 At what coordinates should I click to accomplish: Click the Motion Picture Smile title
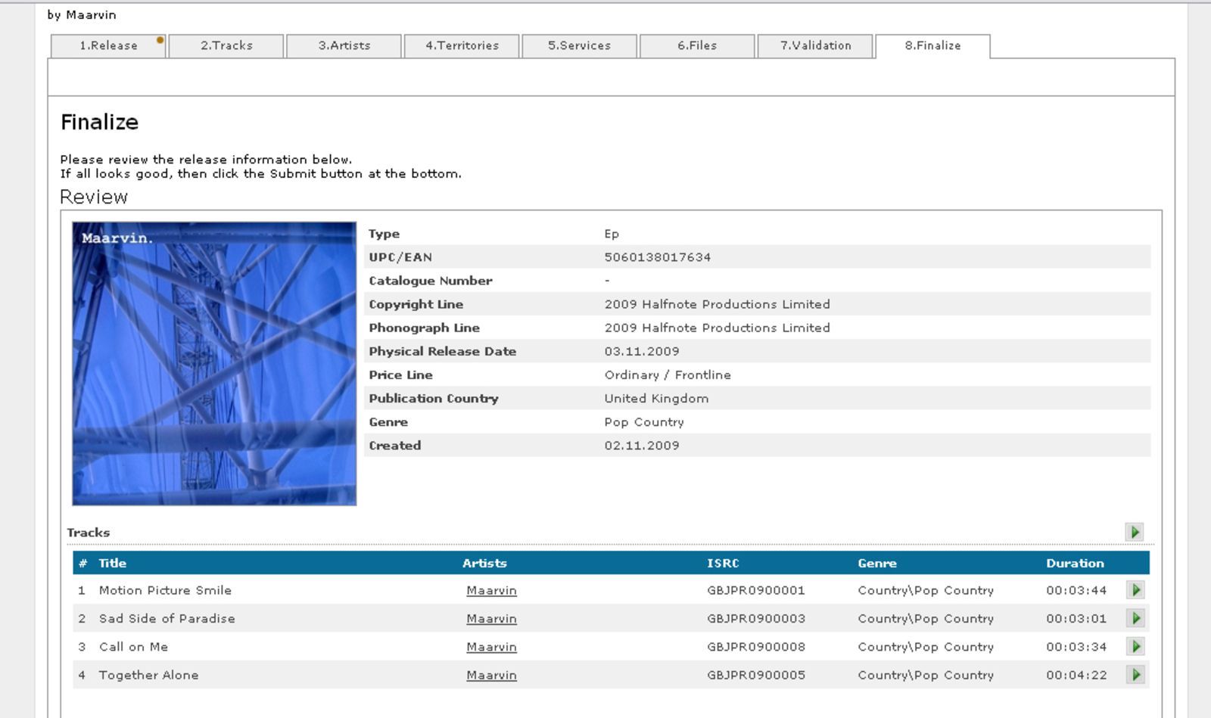[x=165, y=590]
